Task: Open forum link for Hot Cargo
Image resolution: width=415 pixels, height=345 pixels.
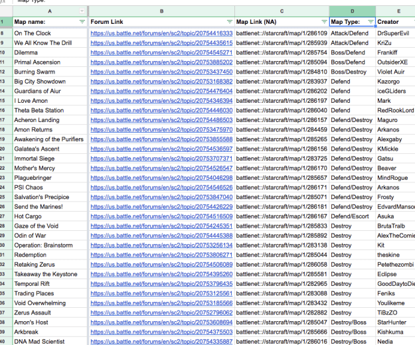Action: (x=161, y=216)
